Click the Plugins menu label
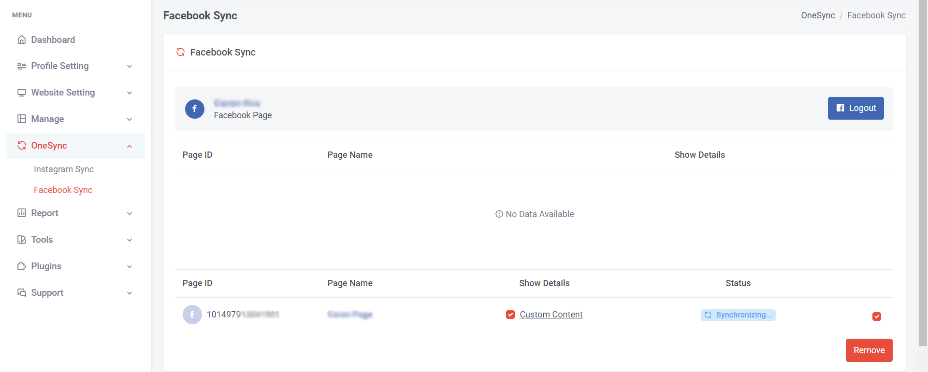The image size is (928, 372). (46, 266)
